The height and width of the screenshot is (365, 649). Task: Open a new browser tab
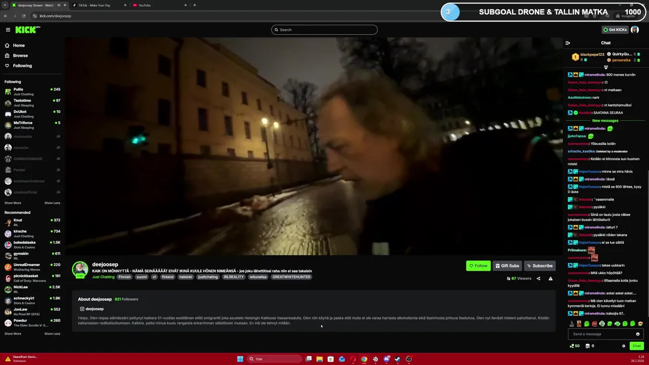(x=195, y=5)
